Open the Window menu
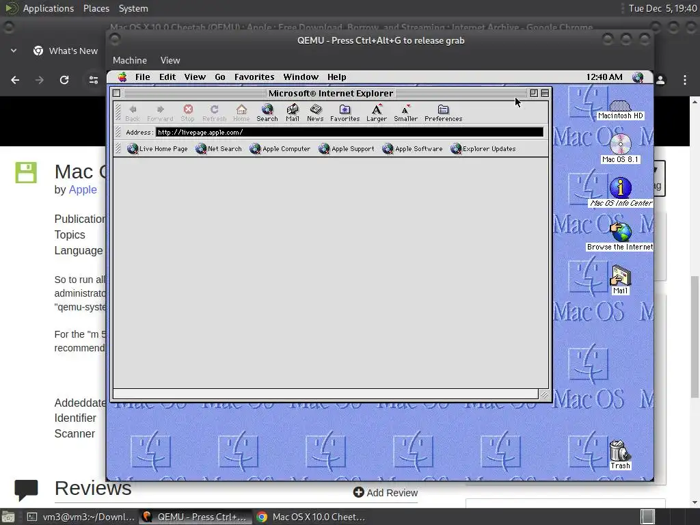Image resolution: width=700 pixels, height=525 pixels. point(301,77)
